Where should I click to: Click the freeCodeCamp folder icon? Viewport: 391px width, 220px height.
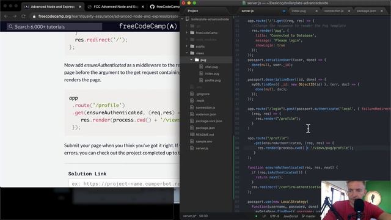192,32
